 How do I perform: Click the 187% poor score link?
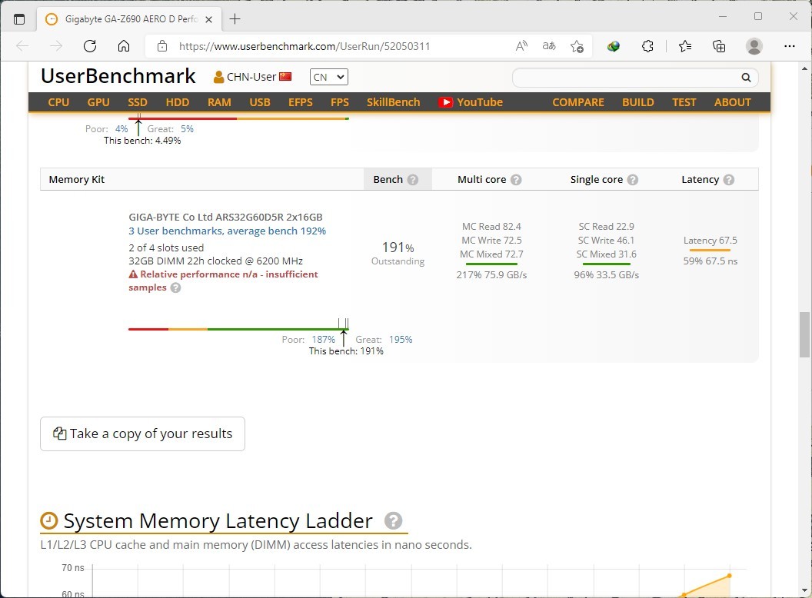(323, 340)
